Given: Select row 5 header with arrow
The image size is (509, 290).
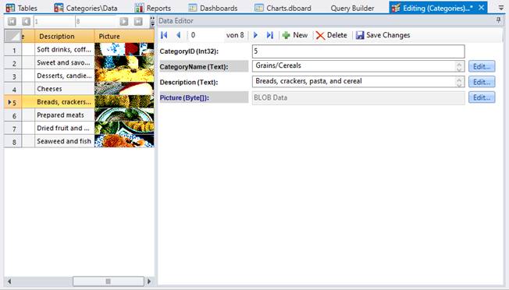Looking at the screenshot, I should click(x=12, y=102).
